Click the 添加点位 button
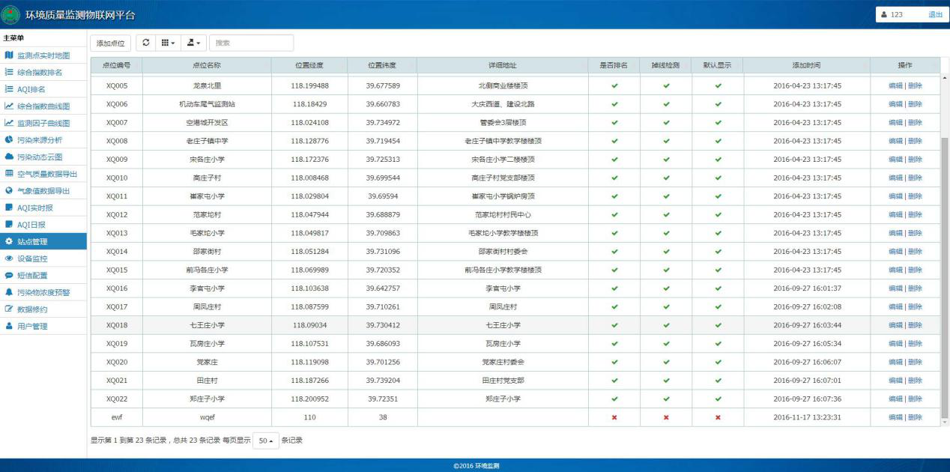The width and height of the screenshot is (950, 472). (111, 43)
